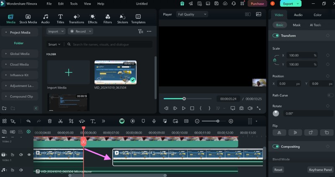335x177 pixels.
Task: Open the Stock Media panel
Action: point(28,19)
